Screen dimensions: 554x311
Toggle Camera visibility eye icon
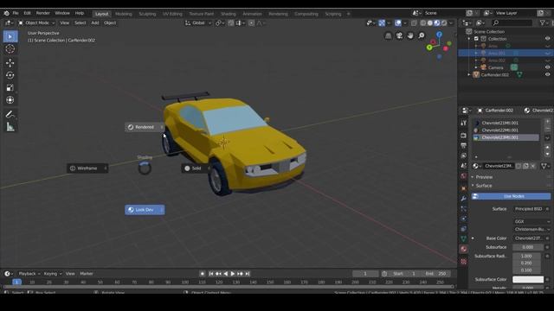547,67
